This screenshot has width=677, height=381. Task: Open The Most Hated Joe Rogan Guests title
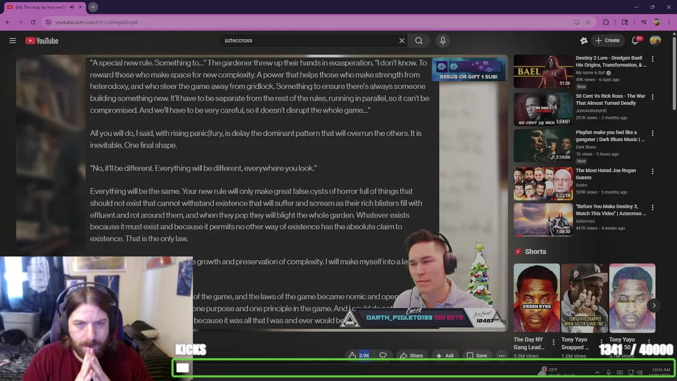pos(606,174)
